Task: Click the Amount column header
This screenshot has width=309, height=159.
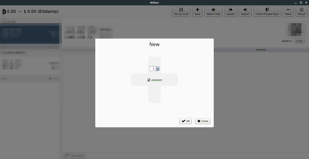Action: (x=261, y=49)
